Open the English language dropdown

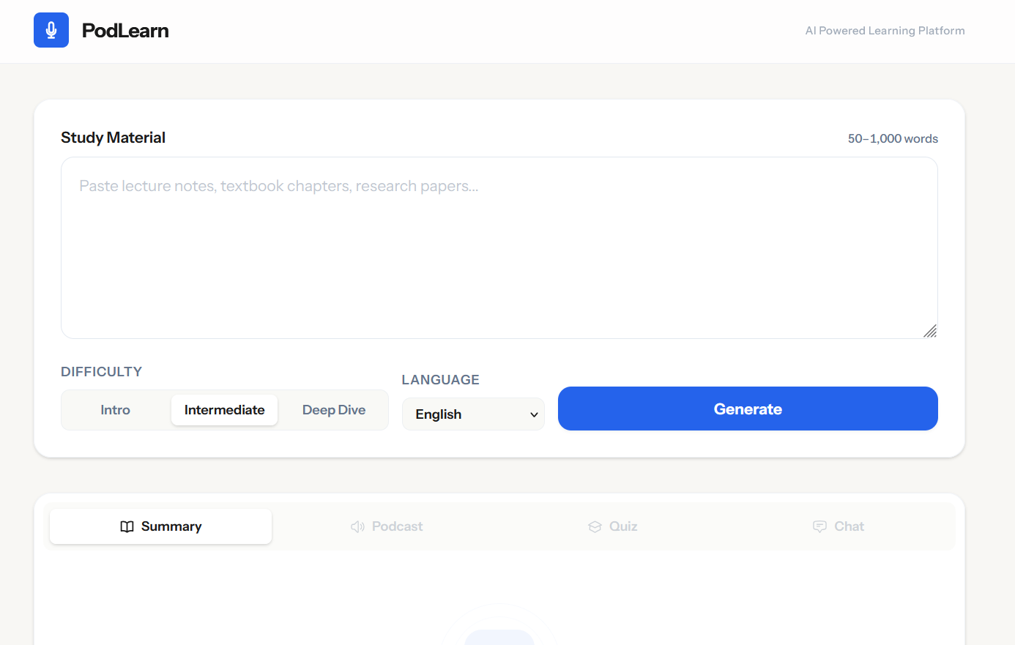point(473,414)
